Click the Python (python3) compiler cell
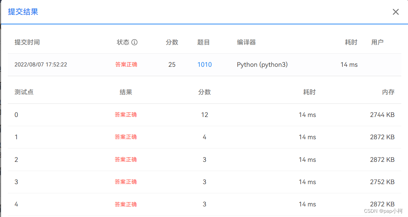The height and width of the screenshot is (217, 408). coord(262,65)
